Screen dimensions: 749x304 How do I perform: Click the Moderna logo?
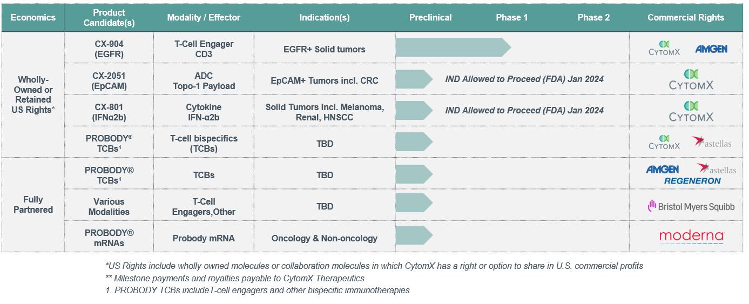pos(691,237)
